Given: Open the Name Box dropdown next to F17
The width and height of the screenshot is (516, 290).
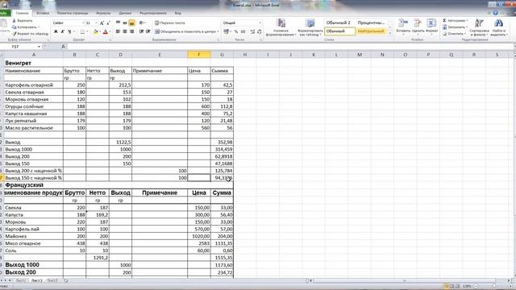Looking at the screenshot, I should tap(39, 47).
